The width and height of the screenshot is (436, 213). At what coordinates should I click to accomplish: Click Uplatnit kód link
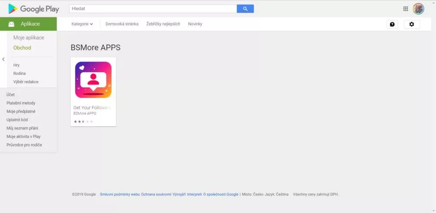point(17,120)
